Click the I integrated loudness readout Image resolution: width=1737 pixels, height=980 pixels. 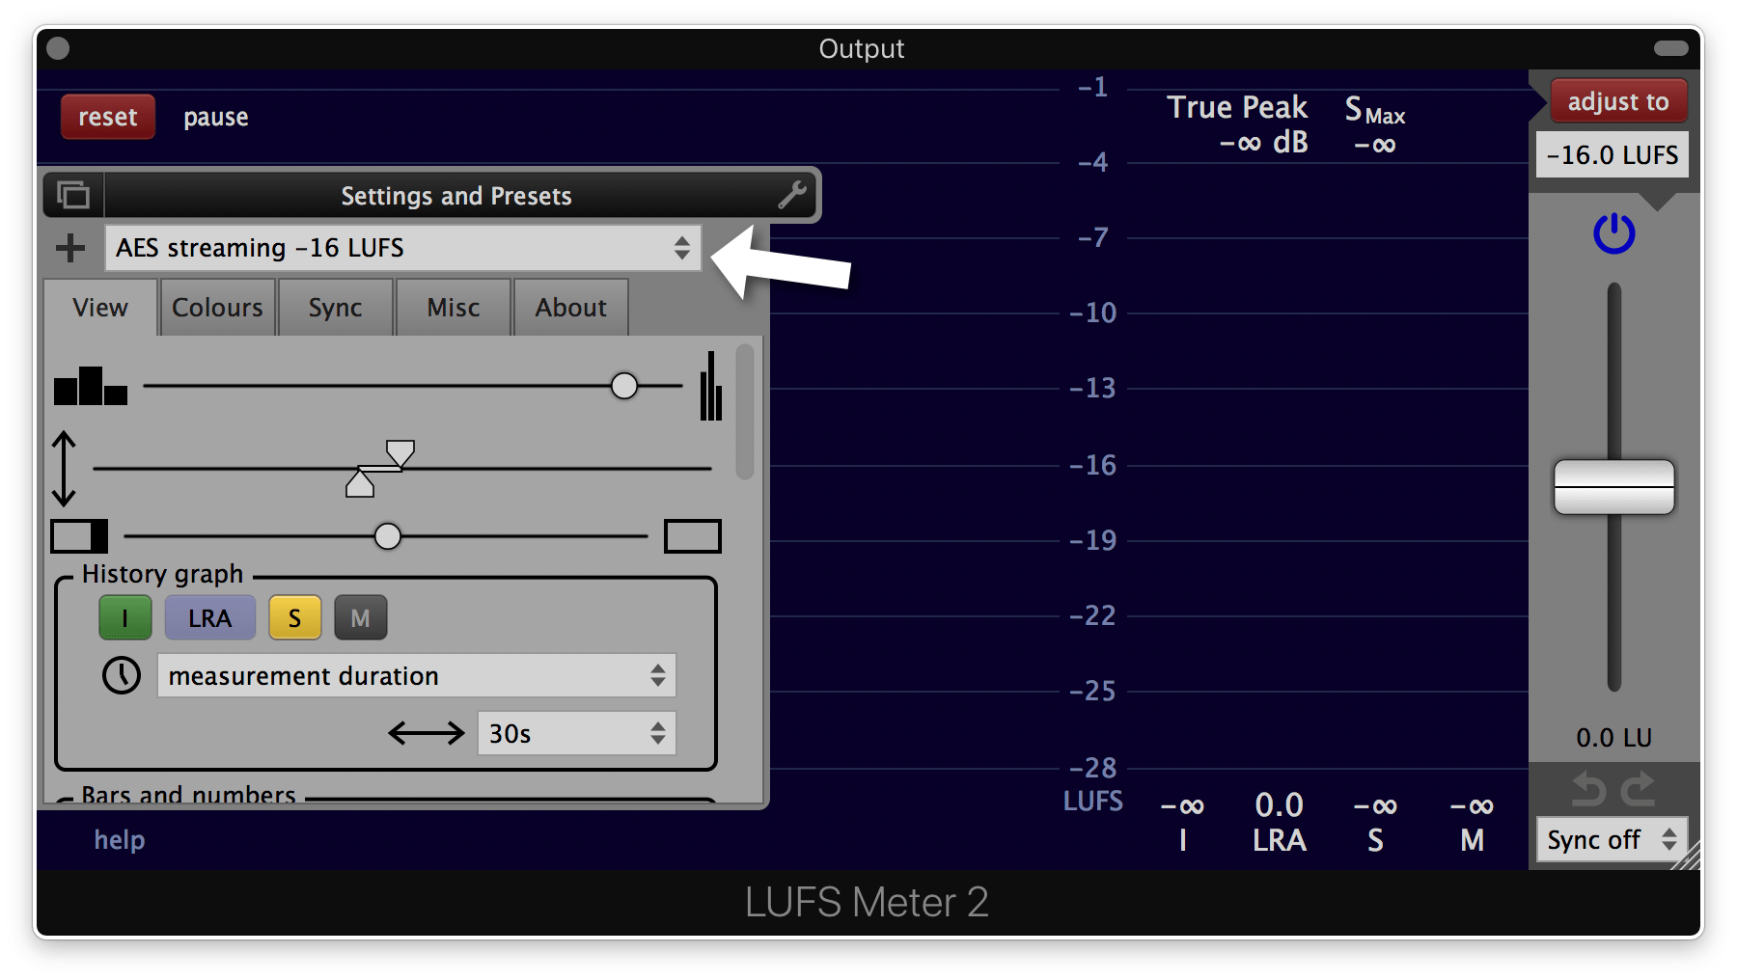pyautogui.click(x=1183, y=822)
